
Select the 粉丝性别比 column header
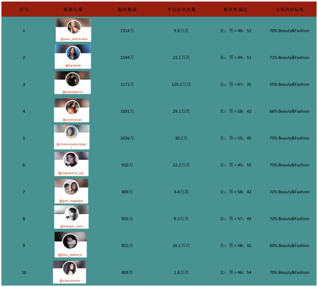[x=236, y=9]
